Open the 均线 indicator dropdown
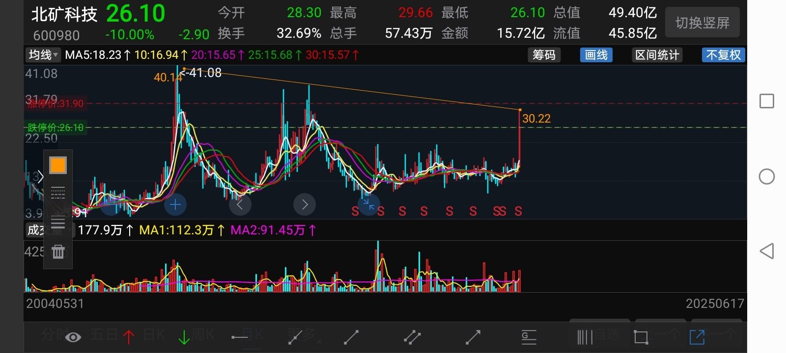This screenshot has height=353, width=786. (43, 55)
